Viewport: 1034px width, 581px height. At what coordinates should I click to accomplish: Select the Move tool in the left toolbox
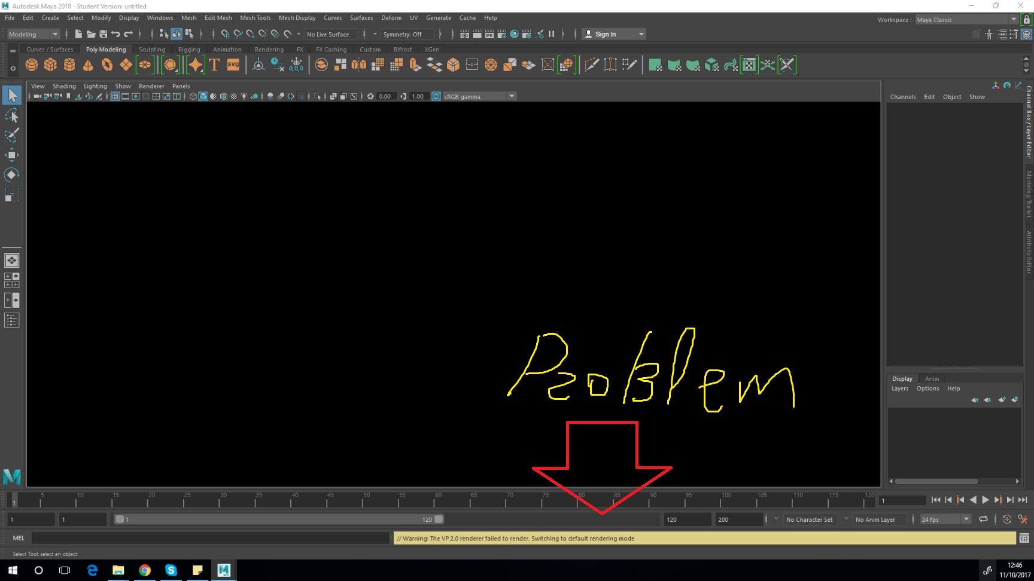[12, 155]
